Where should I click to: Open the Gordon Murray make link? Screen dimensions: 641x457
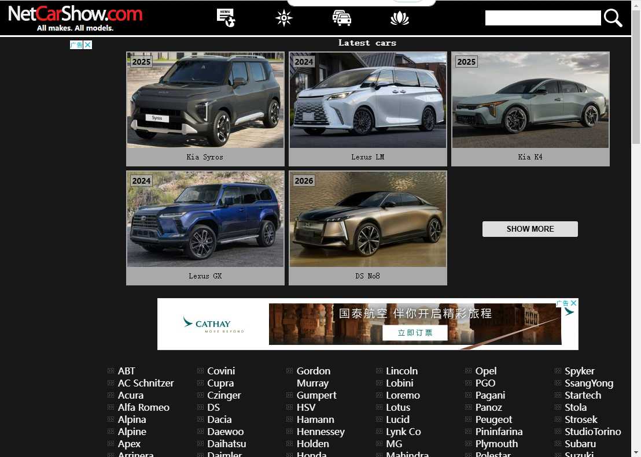pyautogui.click(x=313, y=377)
